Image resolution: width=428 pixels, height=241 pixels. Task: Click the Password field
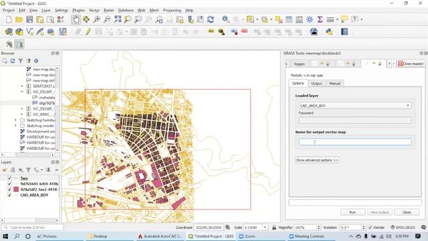coord(355,120)
